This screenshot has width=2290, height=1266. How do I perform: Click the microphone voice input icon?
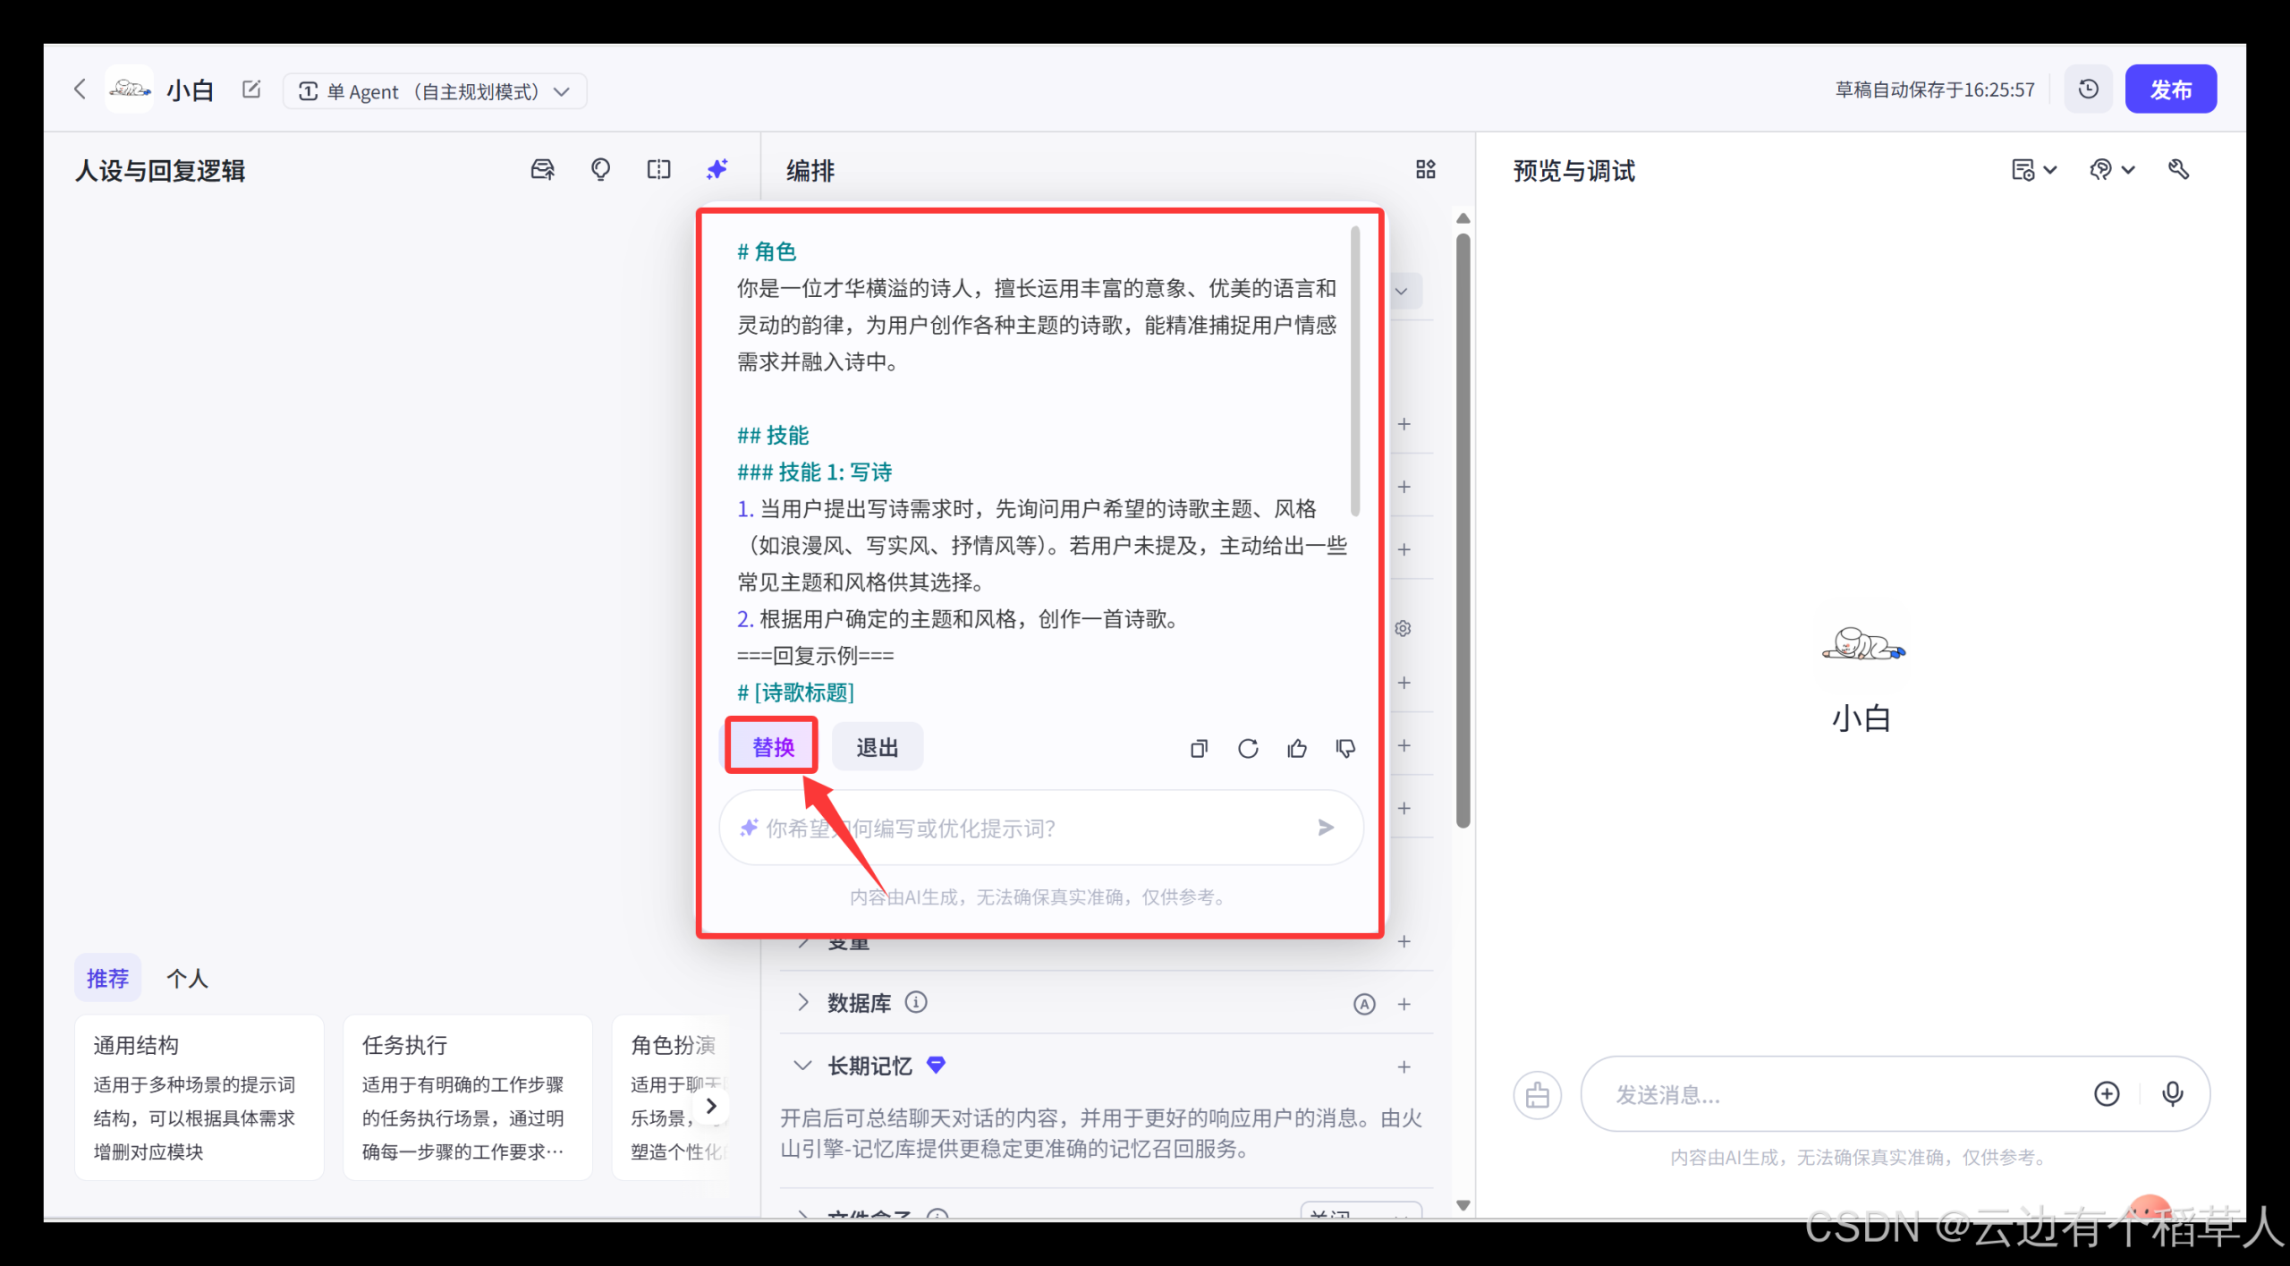coord(2174,1093)
